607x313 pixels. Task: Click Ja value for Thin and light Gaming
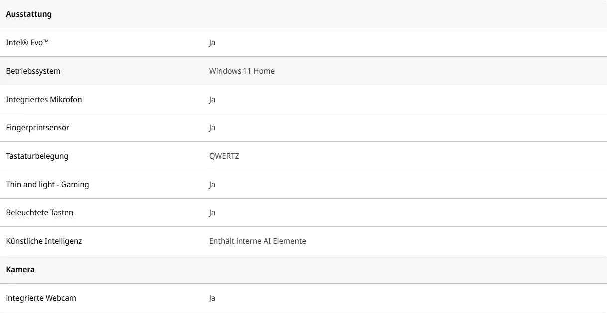click(x=212, y=185)
